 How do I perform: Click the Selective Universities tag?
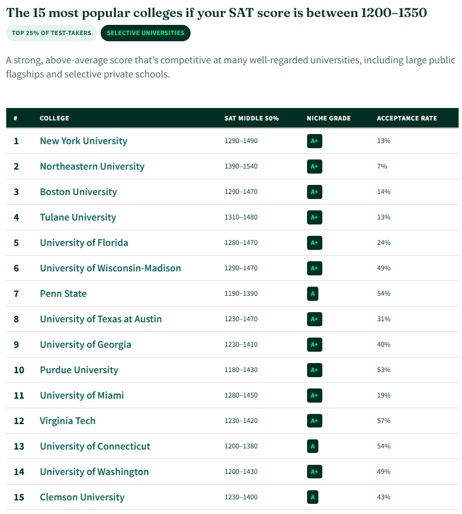(145, 33)
